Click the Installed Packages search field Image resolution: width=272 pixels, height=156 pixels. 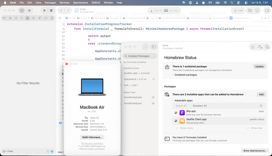click(140, 56)
